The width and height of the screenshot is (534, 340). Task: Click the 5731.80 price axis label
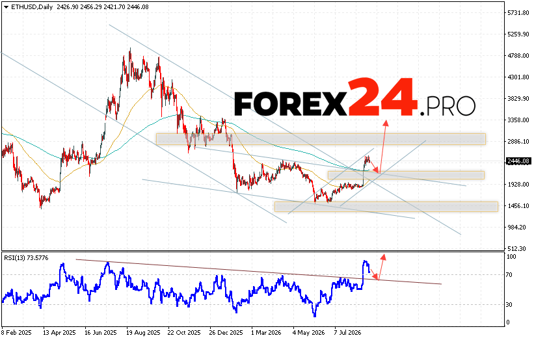[518, 13]
